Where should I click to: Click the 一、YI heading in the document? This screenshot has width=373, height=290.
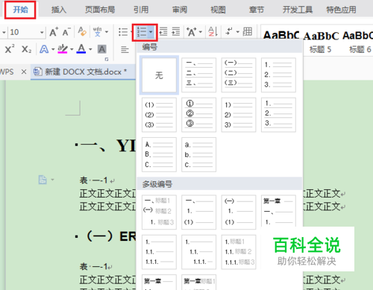click(x=108, y=145)
